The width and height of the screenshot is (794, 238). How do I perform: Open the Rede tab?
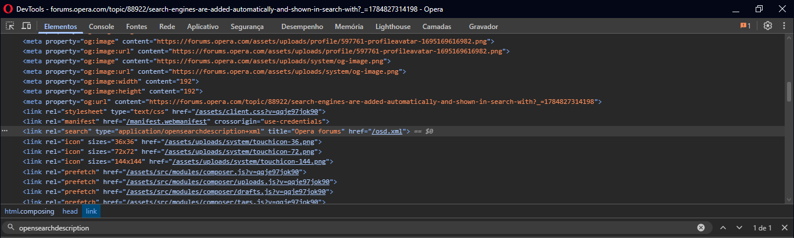coord(167,27)
